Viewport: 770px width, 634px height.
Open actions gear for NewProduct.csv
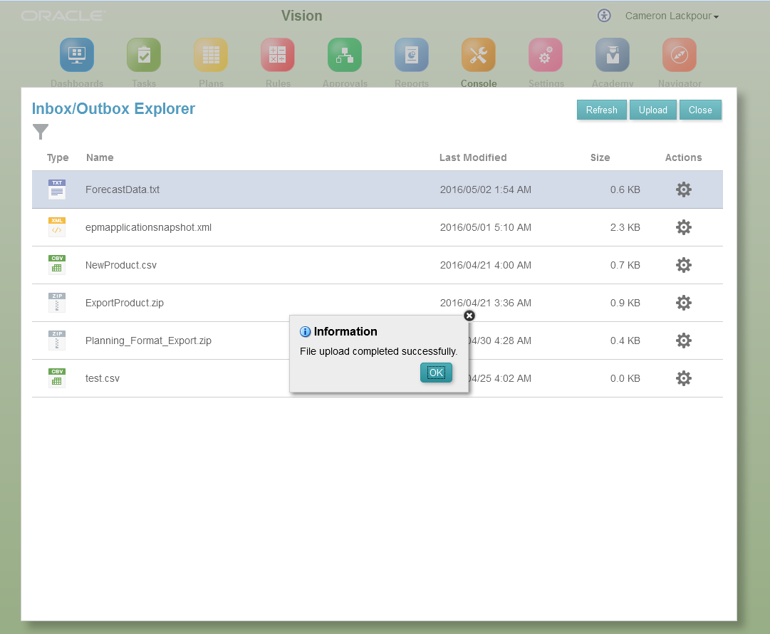pyautogui.click(x=684, y=265)
